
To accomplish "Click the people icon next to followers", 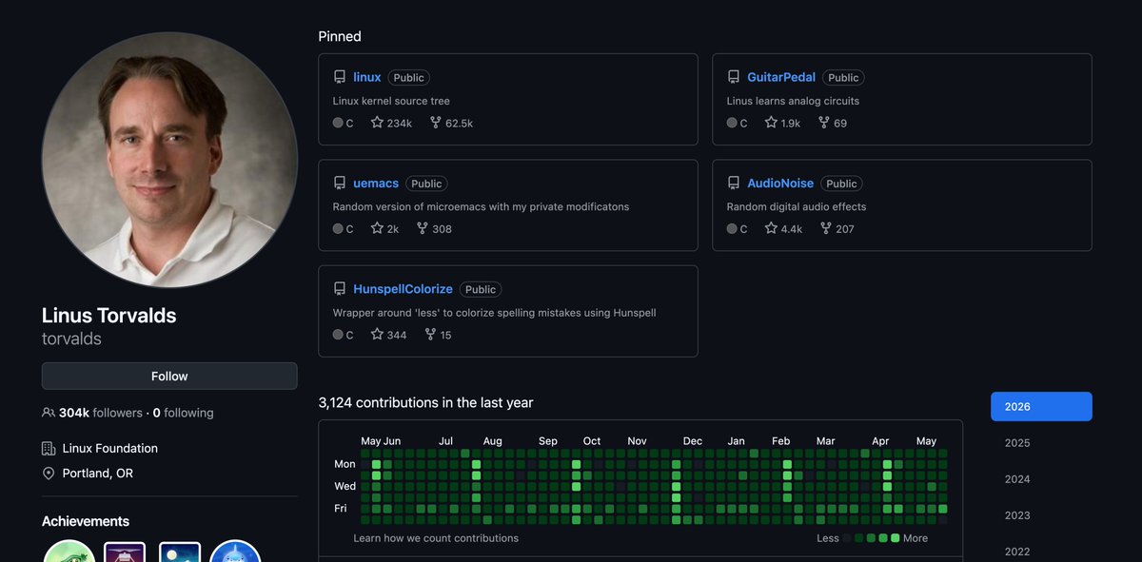I will pyautogui.click(x=49, y=413).
